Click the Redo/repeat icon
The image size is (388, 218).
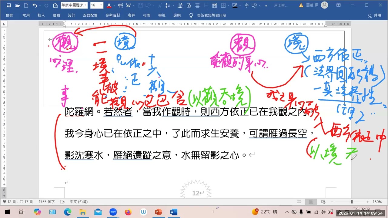coord(46,5)
